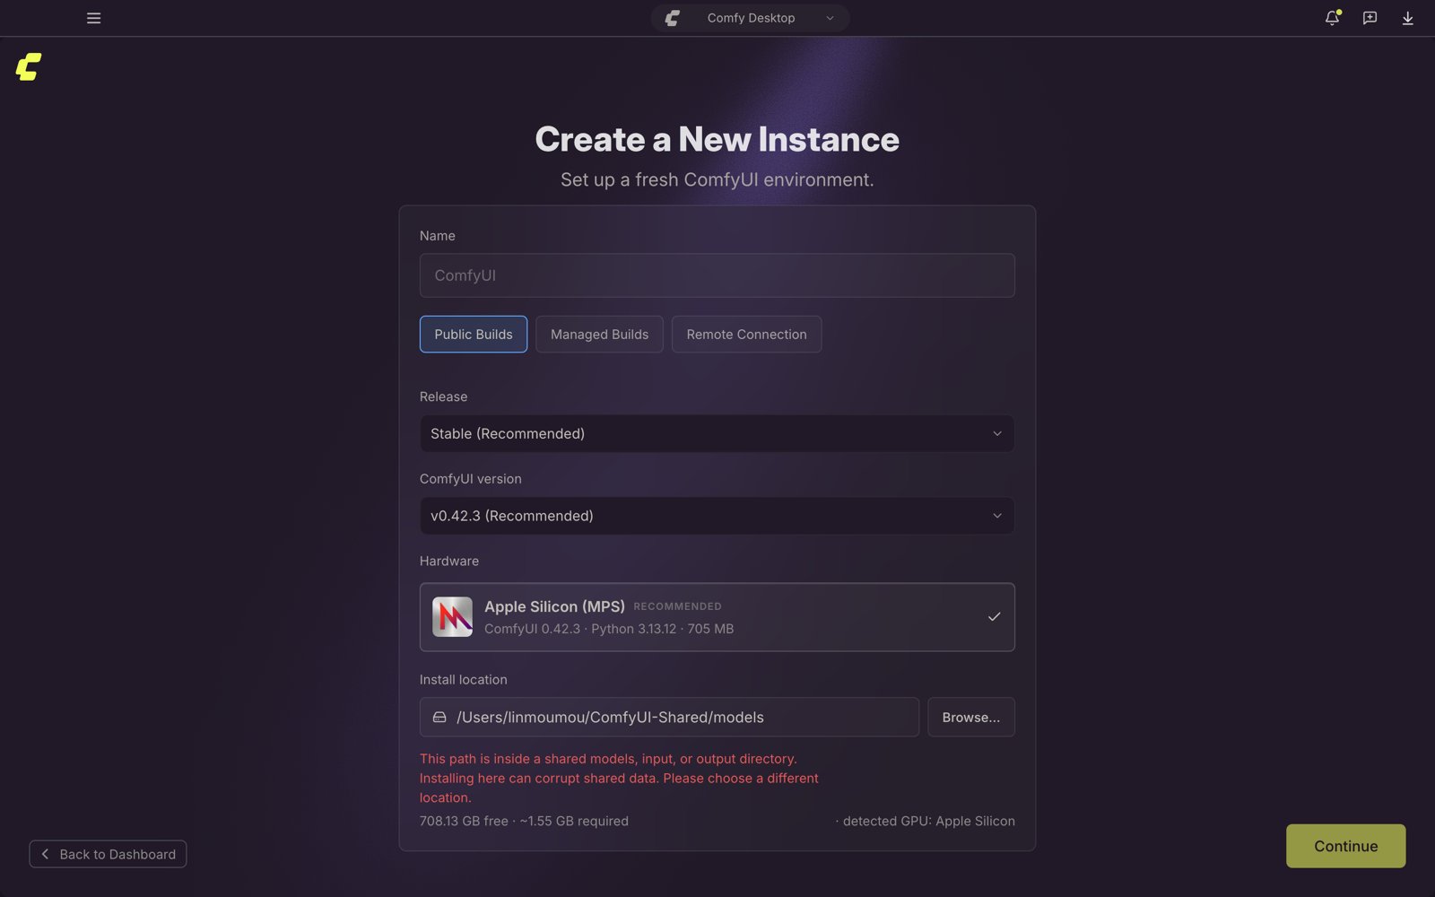Select the Public Builds tab
The image size is (1435, 897).
(x=473, y=335)
